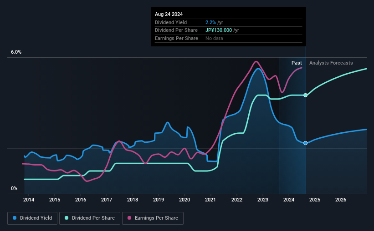Select the blue Dividend Yield data point marker
The width and height of the screenshot is (374, 231).
305,143
